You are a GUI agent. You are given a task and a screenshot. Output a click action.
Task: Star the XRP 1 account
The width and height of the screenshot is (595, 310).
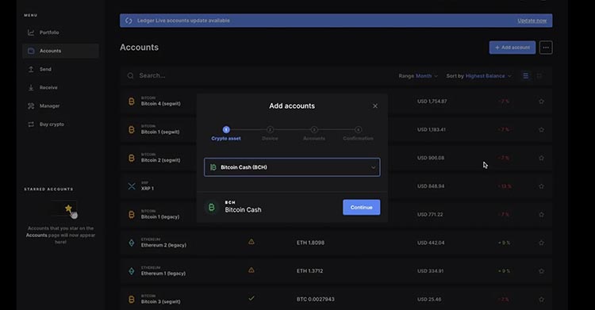click(x=542, y=186)
